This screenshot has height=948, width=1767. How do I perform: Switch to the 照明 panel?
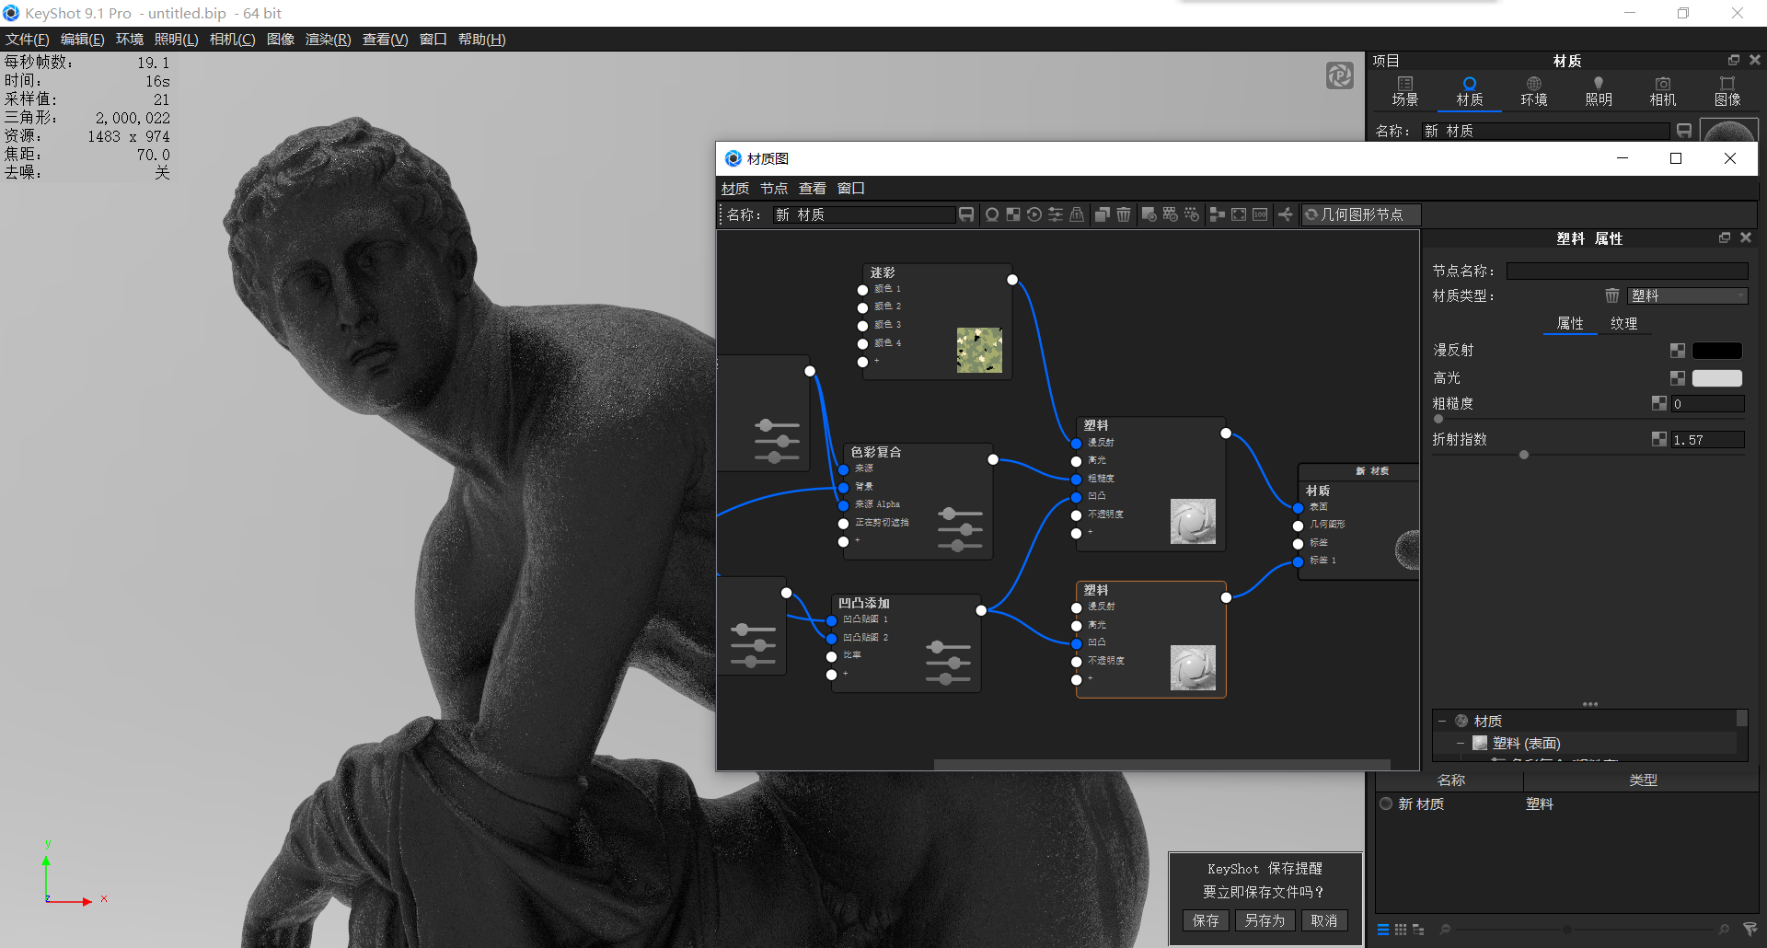pos(1599,91)
